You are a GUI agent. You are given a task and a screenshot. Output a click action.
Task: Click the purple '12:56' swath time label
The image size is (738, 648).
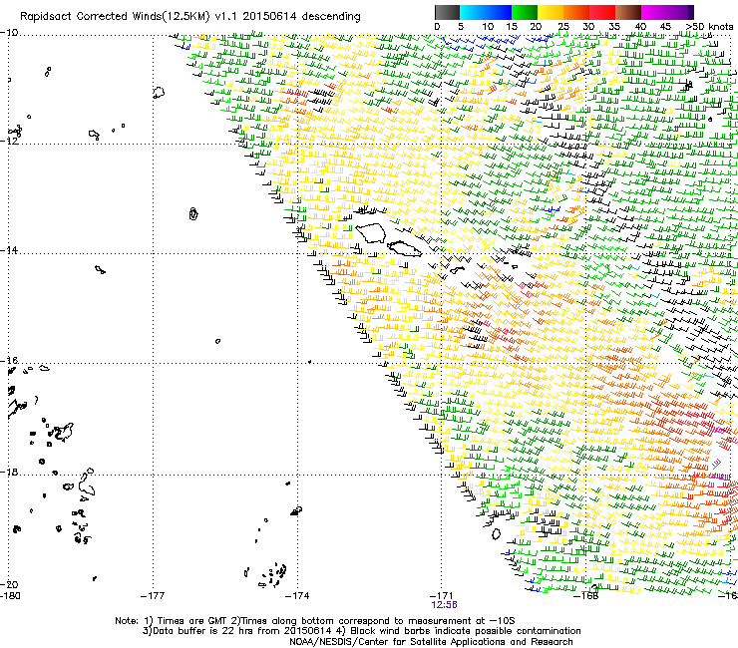point(444,605)
